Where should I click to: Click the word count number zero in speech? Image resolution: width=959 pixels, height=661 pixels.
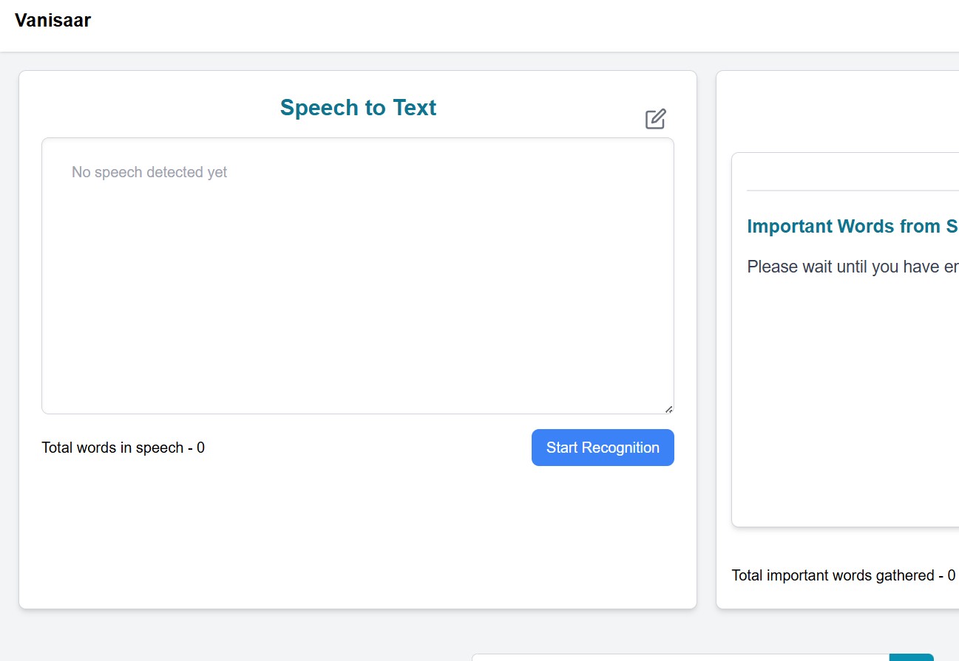pos(200,448)
